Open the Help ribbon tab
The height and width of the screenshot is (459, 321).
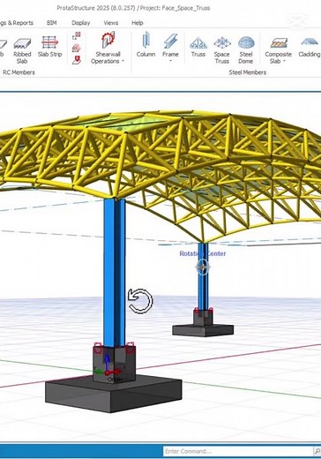(x=138, y=23)
